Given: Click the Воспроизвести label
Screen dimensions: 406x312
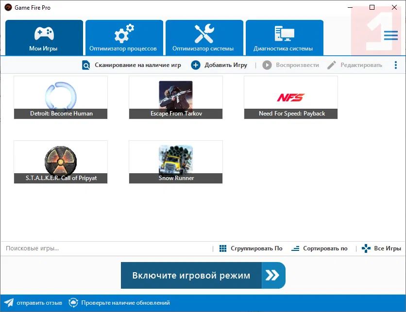Looking at the screenshot, I should [x=297, y=65].
